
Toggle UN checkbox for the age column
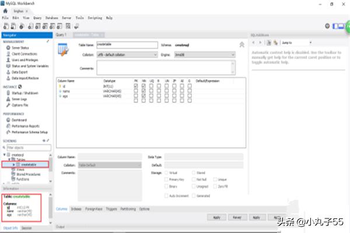pos(166,96)
